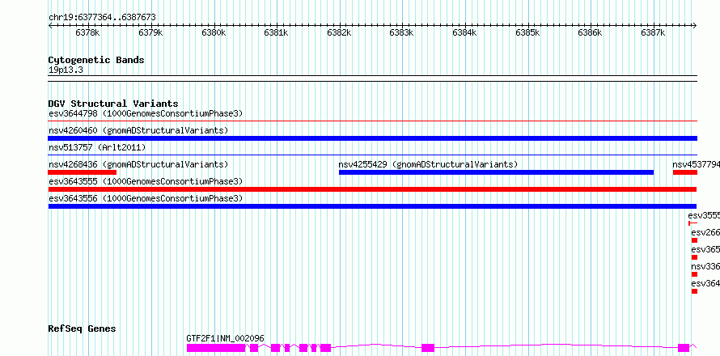Open the esv3643556 variant label
720x356 pixels.
(146, 198)
